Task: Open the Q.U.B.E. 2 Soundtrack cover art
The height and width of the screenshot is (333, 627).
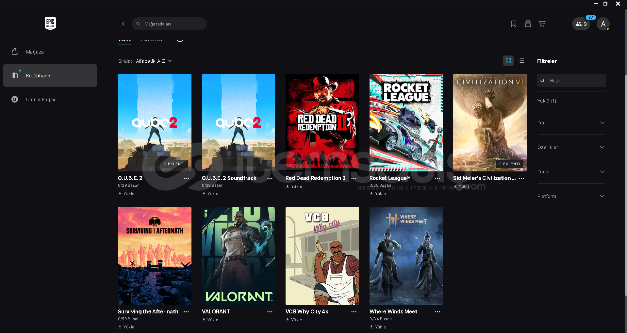Action: click(239, 122)
